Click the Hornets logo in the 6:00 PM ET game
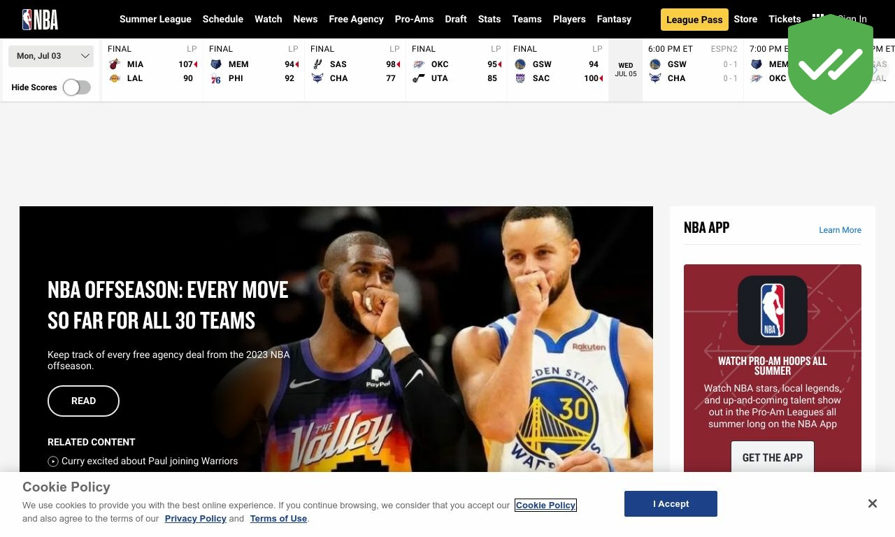Image resolution: width=895 pixels, height=537 pixels. (x=655, y=78)
